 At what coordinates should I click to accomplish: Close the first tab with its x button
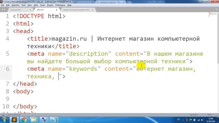pos(30,10)
